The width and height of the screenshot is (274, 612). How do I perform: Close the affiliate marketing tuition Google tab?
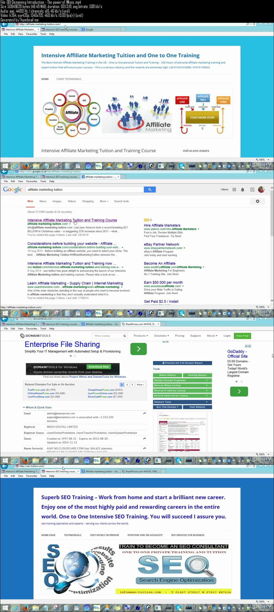tap(118, 177)
